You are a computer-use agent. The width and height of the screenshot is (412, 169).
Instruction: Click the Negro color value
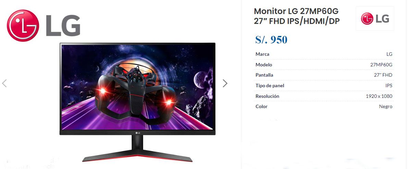pos(386,106)
